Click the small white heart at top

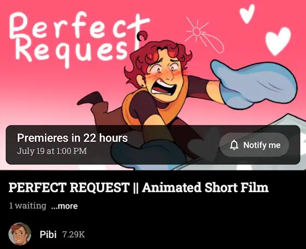pos(247,14)
